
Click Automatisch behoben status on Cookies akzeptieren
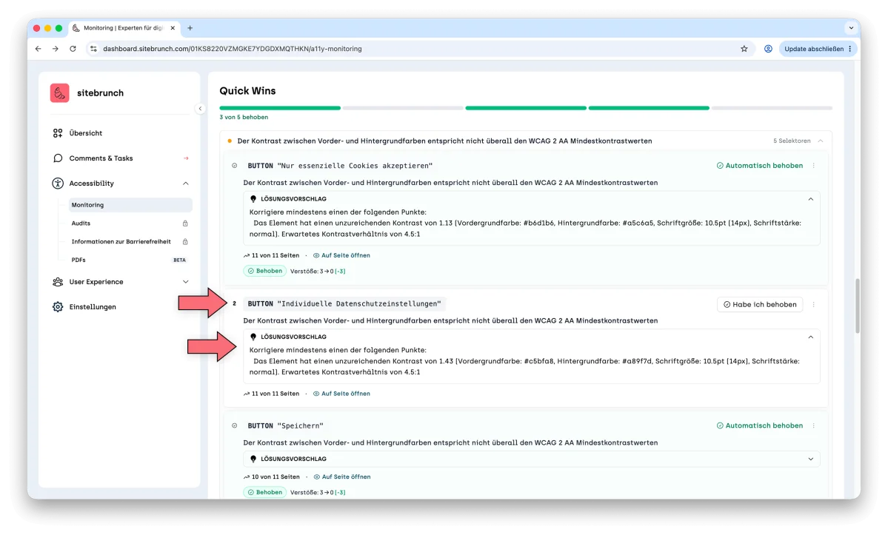759,166
